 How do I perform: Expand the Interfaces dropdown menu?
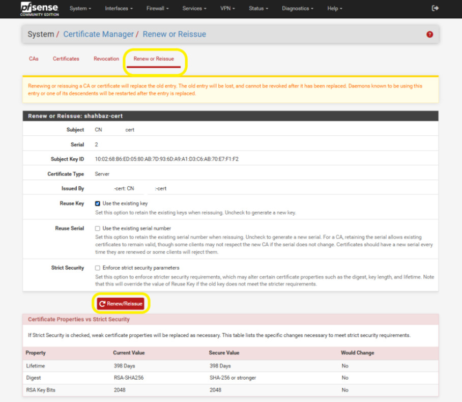click(x=119, y=9)
